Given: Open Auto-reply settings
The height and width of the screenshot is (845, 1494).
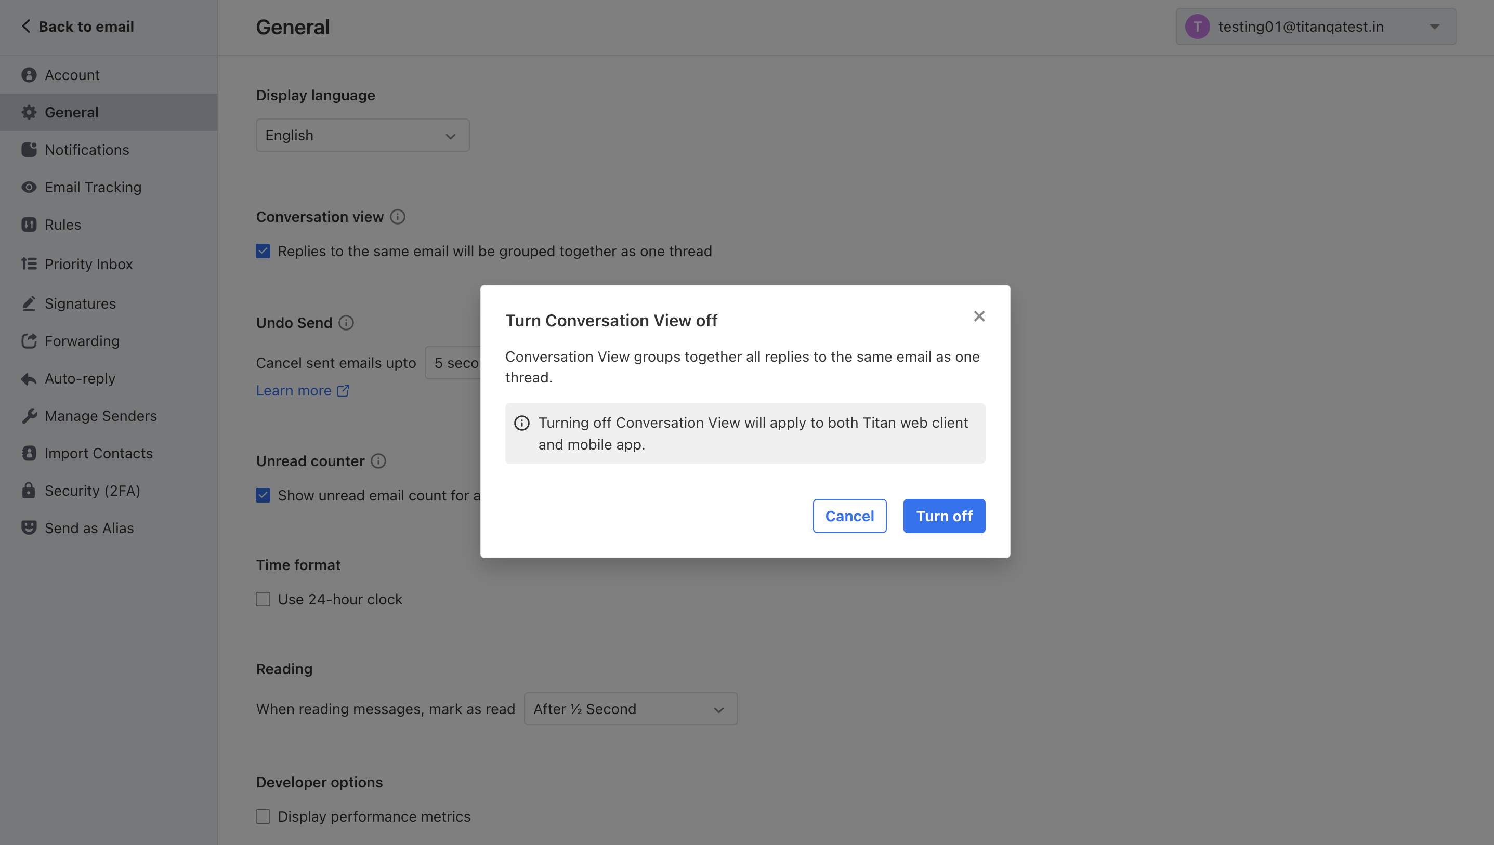Looking at the screenshot, I should click(x=109, y=378).
